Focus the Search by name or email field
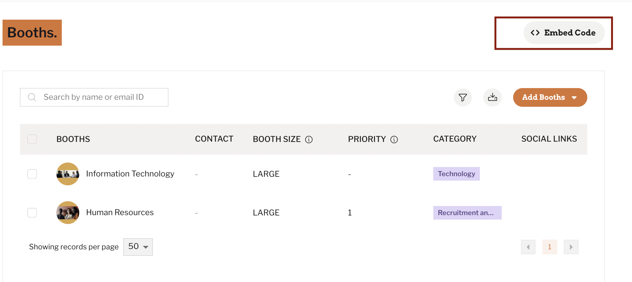 click(x=94, y=97)
